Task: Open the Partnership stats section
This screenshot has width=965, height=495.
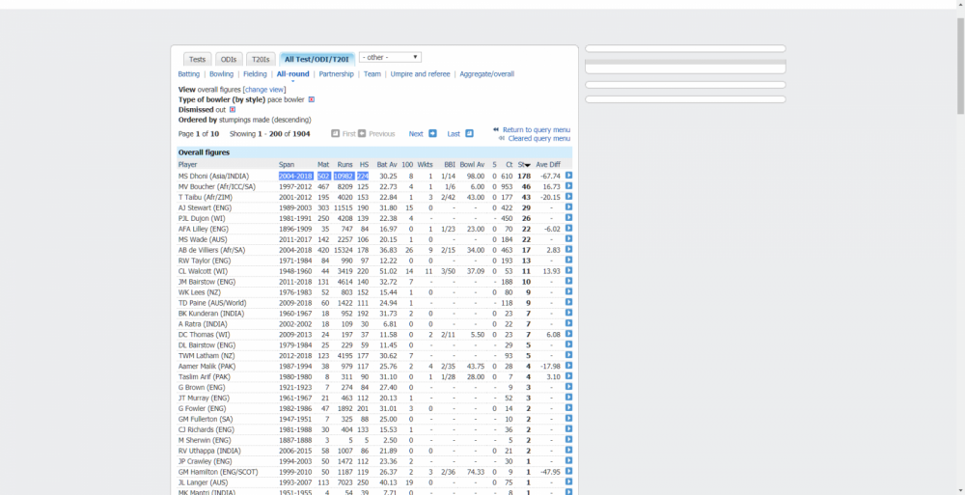Action: click(337, 74)
